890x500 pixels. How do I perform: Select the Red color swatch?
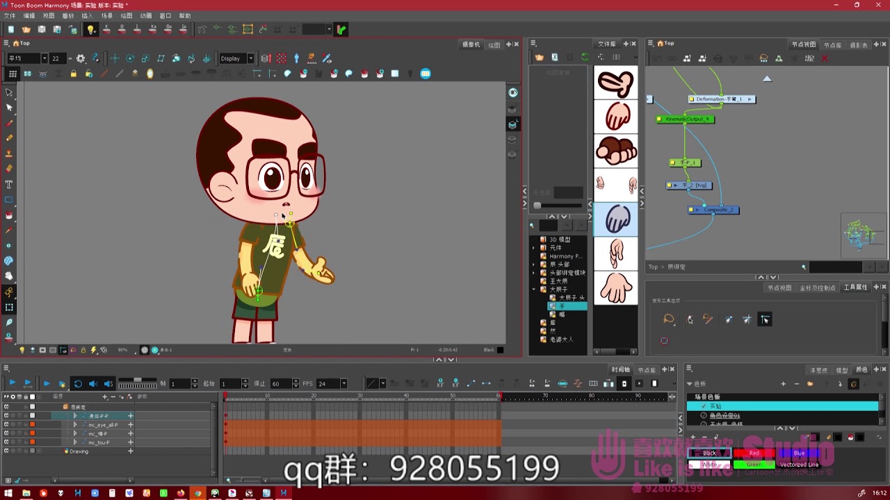coord(754,453)
